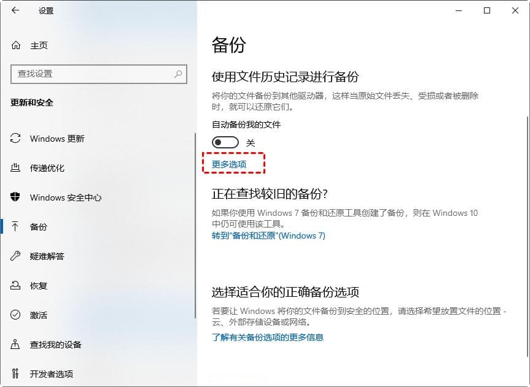The width and height of the screenshot is (530, 387).
Task: Maximize the 设置 window
Action: click(x=487, y=10)
